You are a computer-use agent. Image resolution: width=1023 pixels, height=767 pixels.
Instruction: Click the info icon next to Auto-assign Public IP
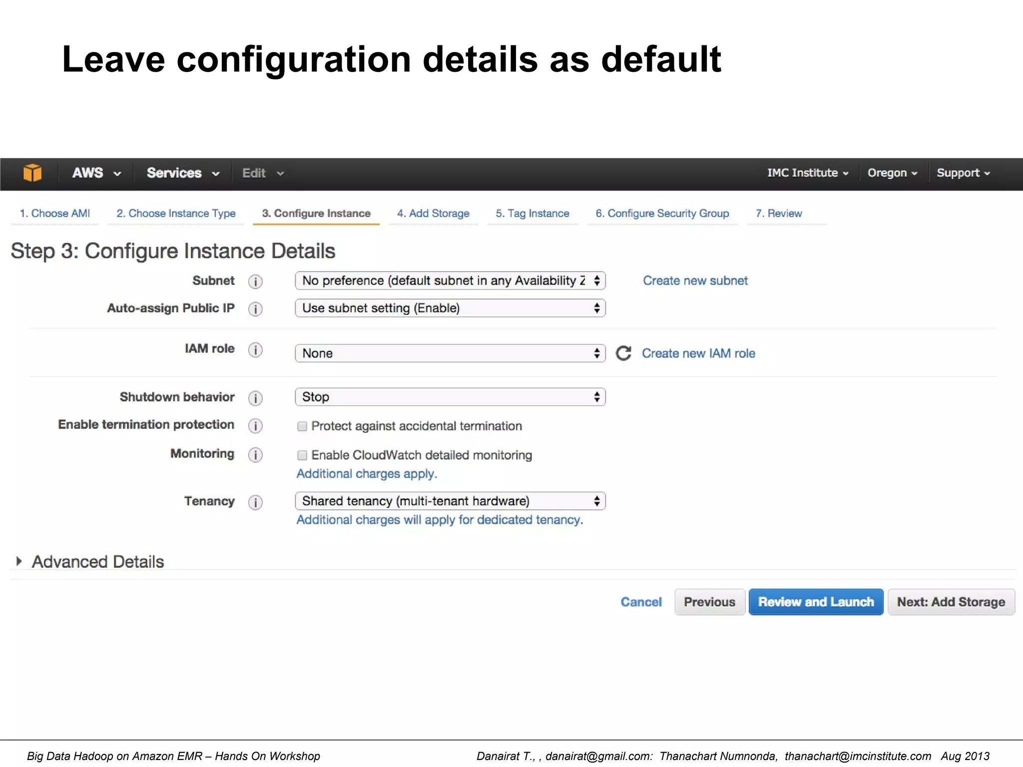pos(255,309)
